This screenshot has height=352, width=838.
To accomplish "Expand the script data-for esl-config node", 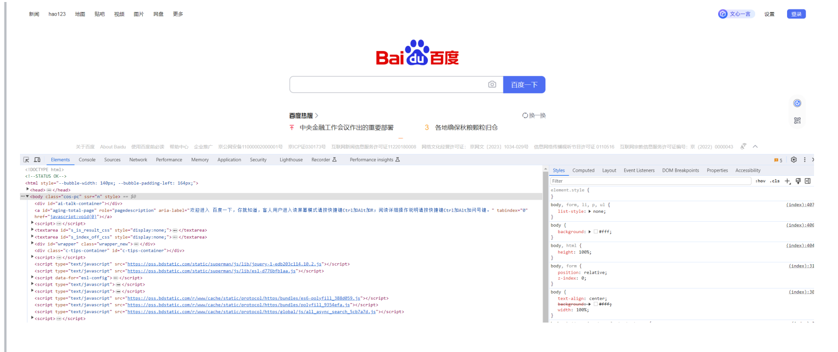I will coord(32,277).
